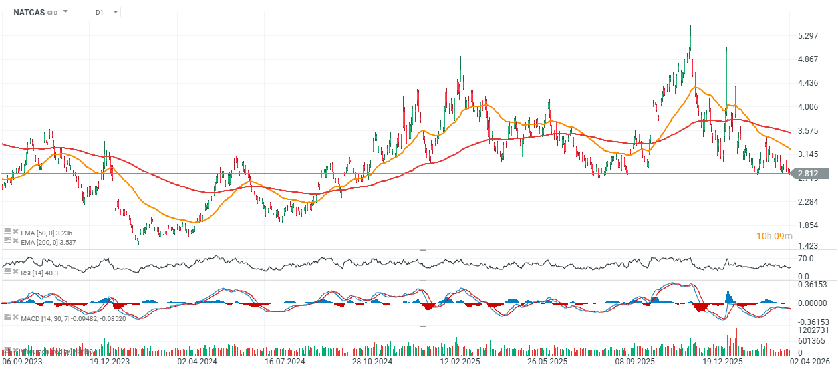Open the NATGAS instrument selector dropdown arrow
Screen dimensions: 838x373
65,12
